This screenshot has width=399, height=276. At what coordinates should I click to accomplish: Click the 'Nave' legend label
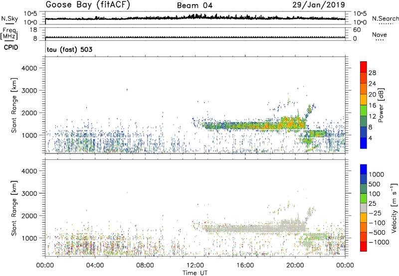point(380,34)
